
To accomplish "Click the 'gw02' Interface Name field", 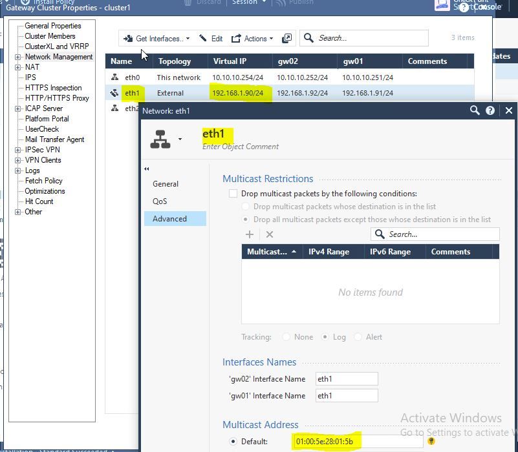I will 347,379.
